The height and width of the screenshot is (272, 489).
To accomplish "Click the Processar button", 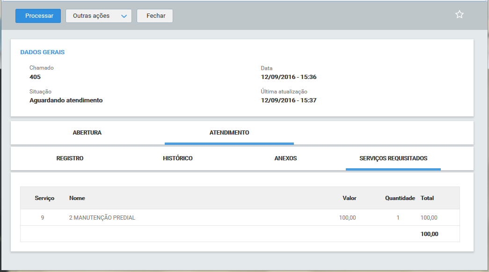I will point(38,16).
